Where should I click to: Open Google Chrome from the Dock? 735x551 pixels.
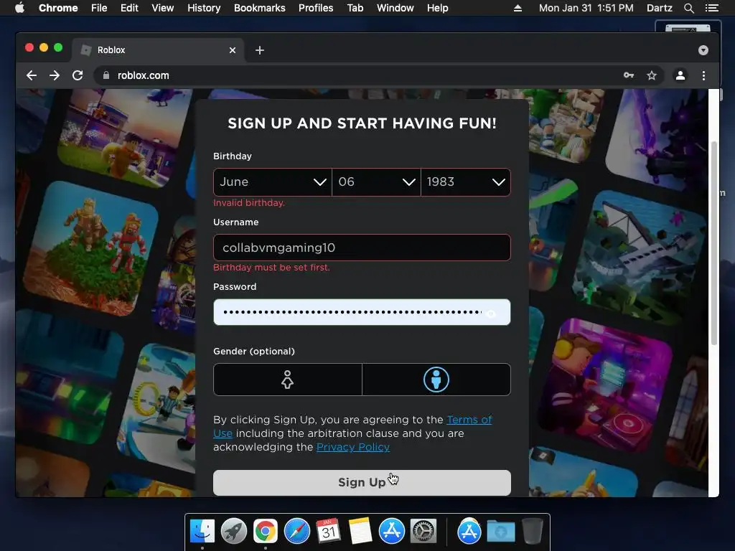266,532
